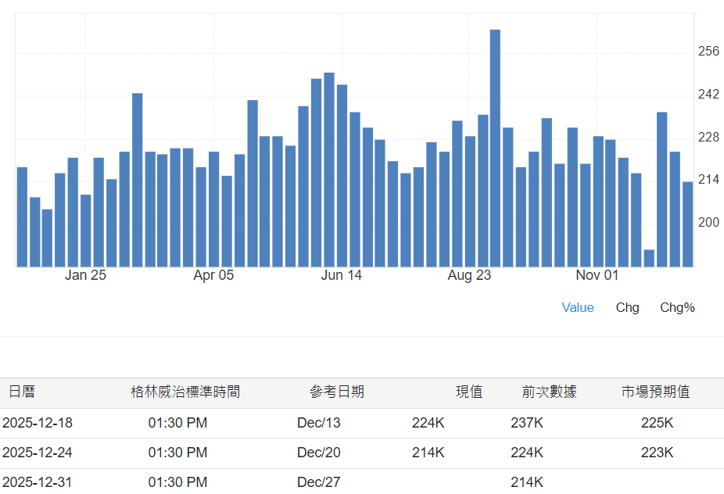724x494 pixels.
Task: Click the 現值 column header
Action: (469, 392)
